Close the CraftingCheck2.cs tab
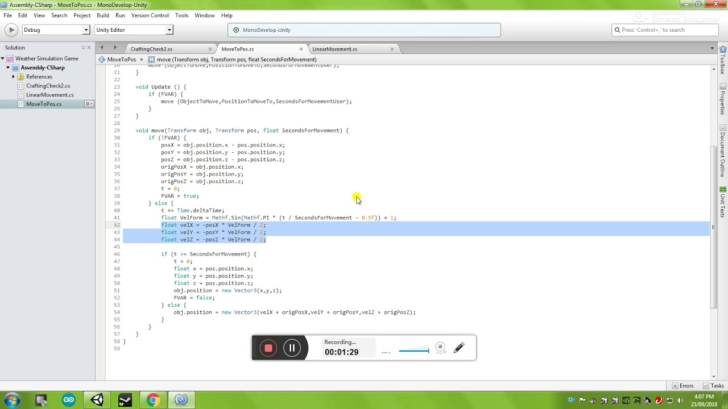Viewport: 728px width, 409px height. tap(210, 49)
